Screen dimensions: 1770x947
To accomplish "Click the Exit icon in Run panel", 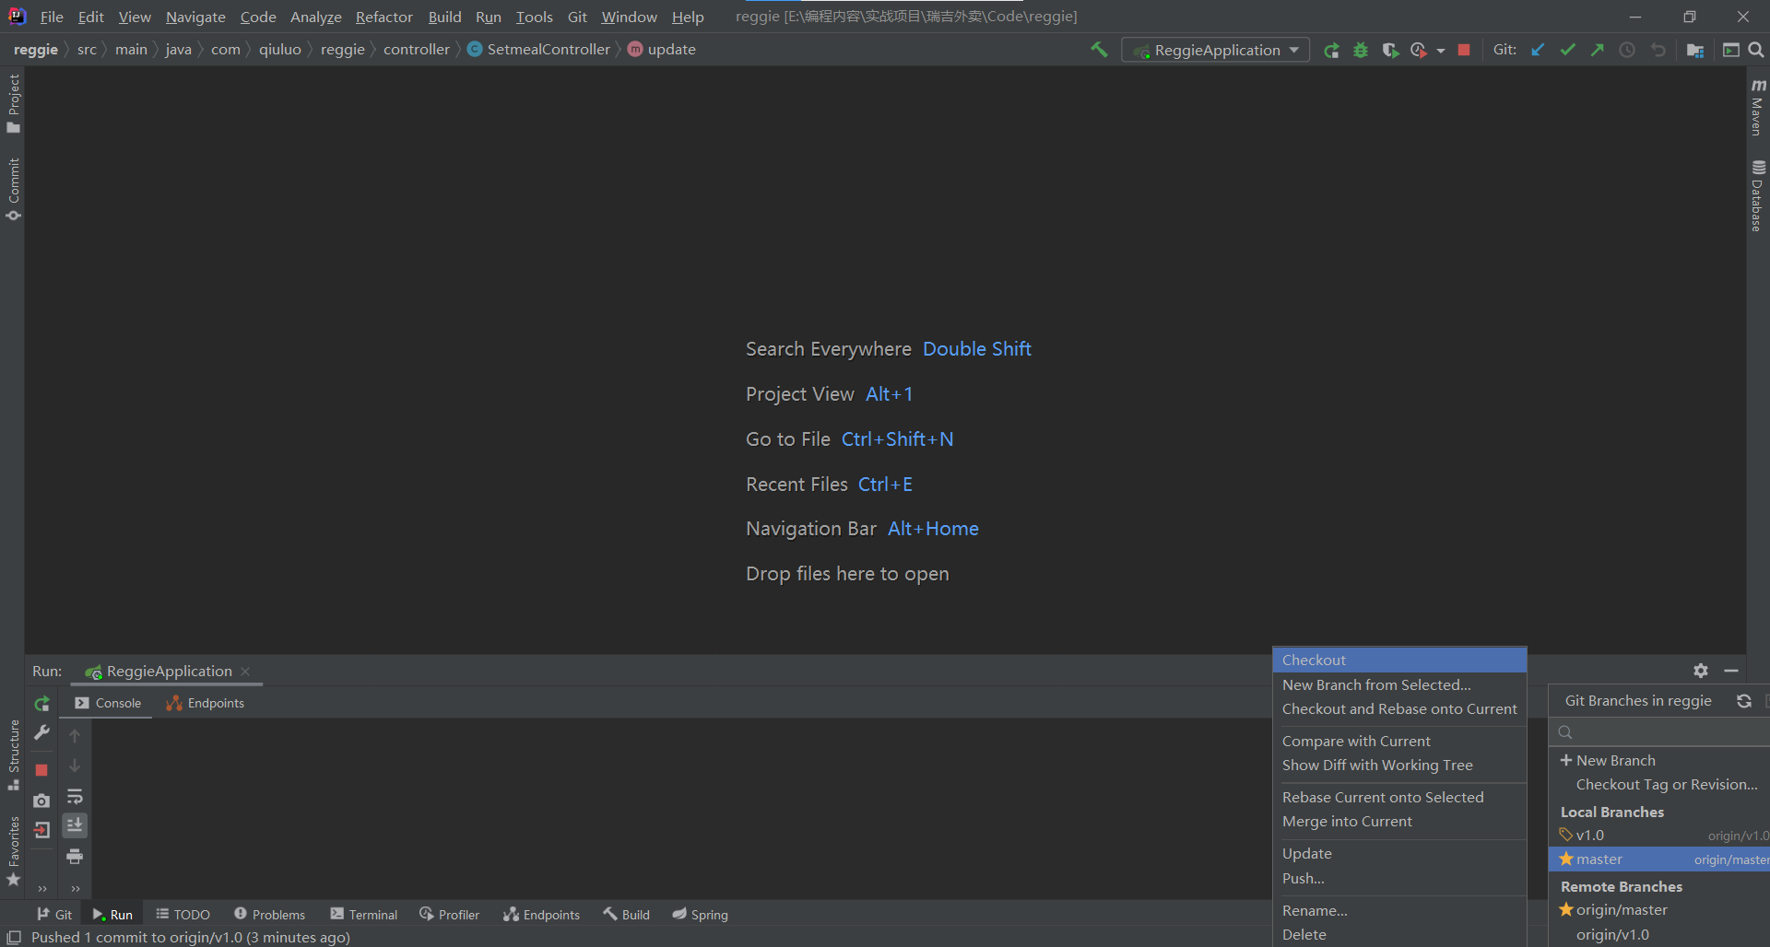I will pos(41,830).
